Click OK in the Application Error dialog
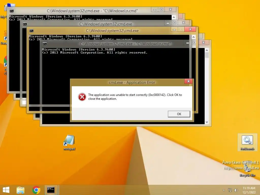Image resolution: width=260 pixels, height=195 pixels. (179, 114)
